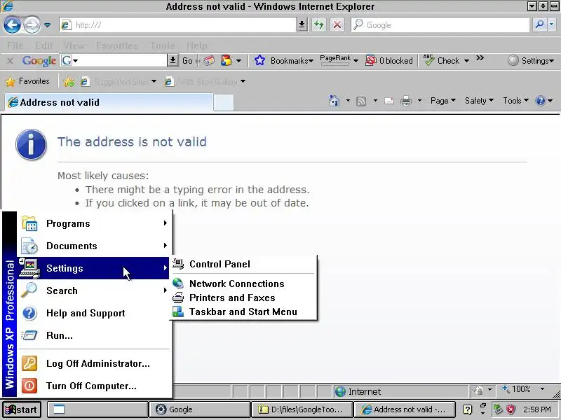The height and width of the screenshot is (420, 561).
Task: Expand the Google Toolbar search history dropdown
Action: (173, 60)
